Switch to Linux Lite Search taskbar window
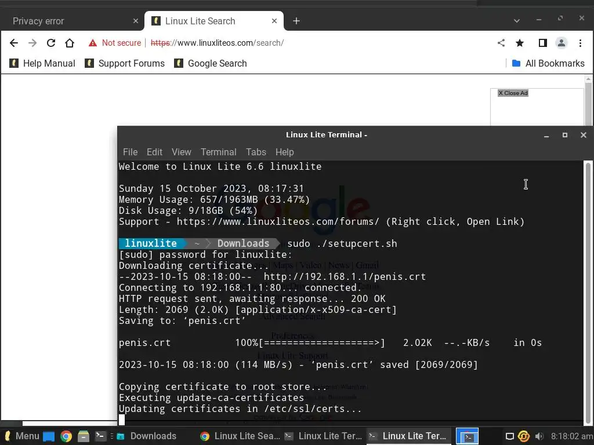 (240, 436)
